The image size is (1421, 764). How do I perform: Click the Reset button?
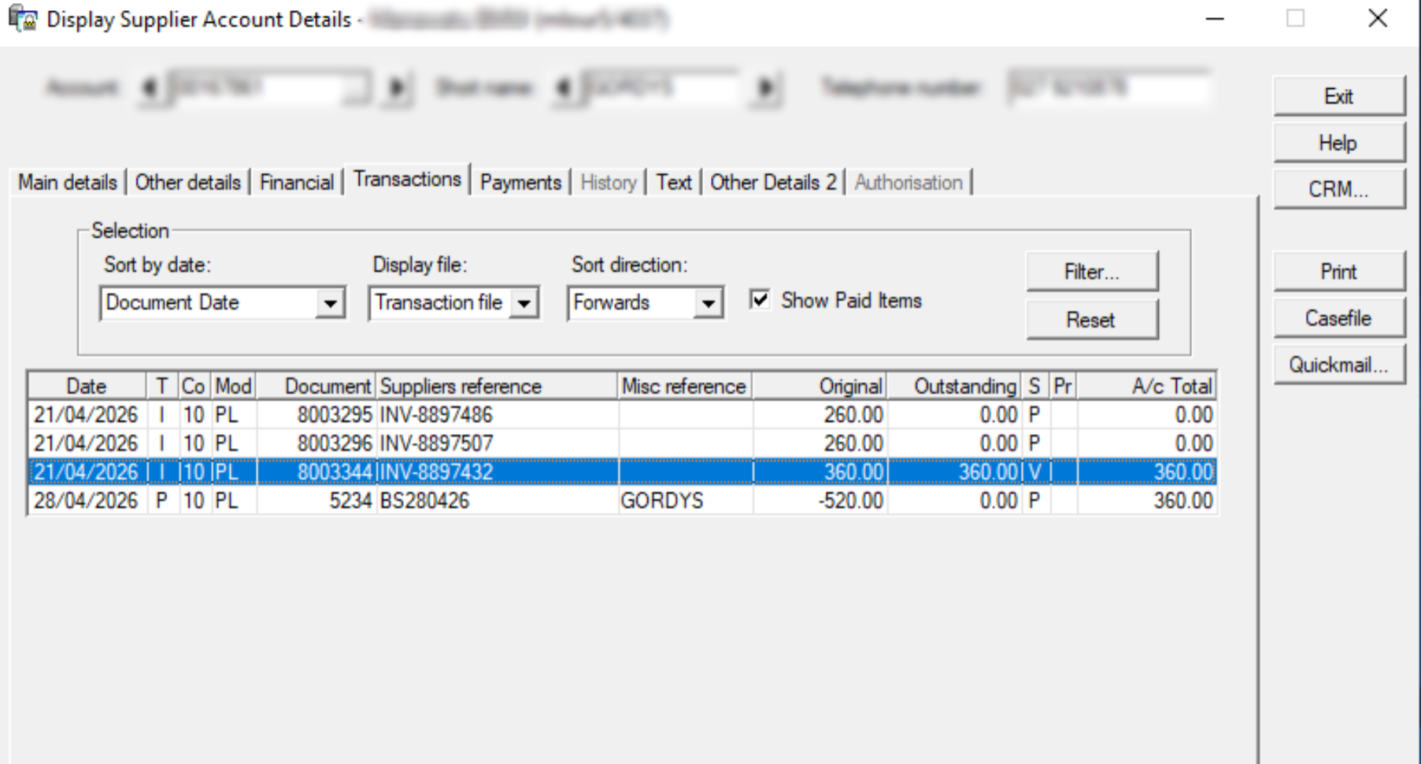pos(1092,320)
